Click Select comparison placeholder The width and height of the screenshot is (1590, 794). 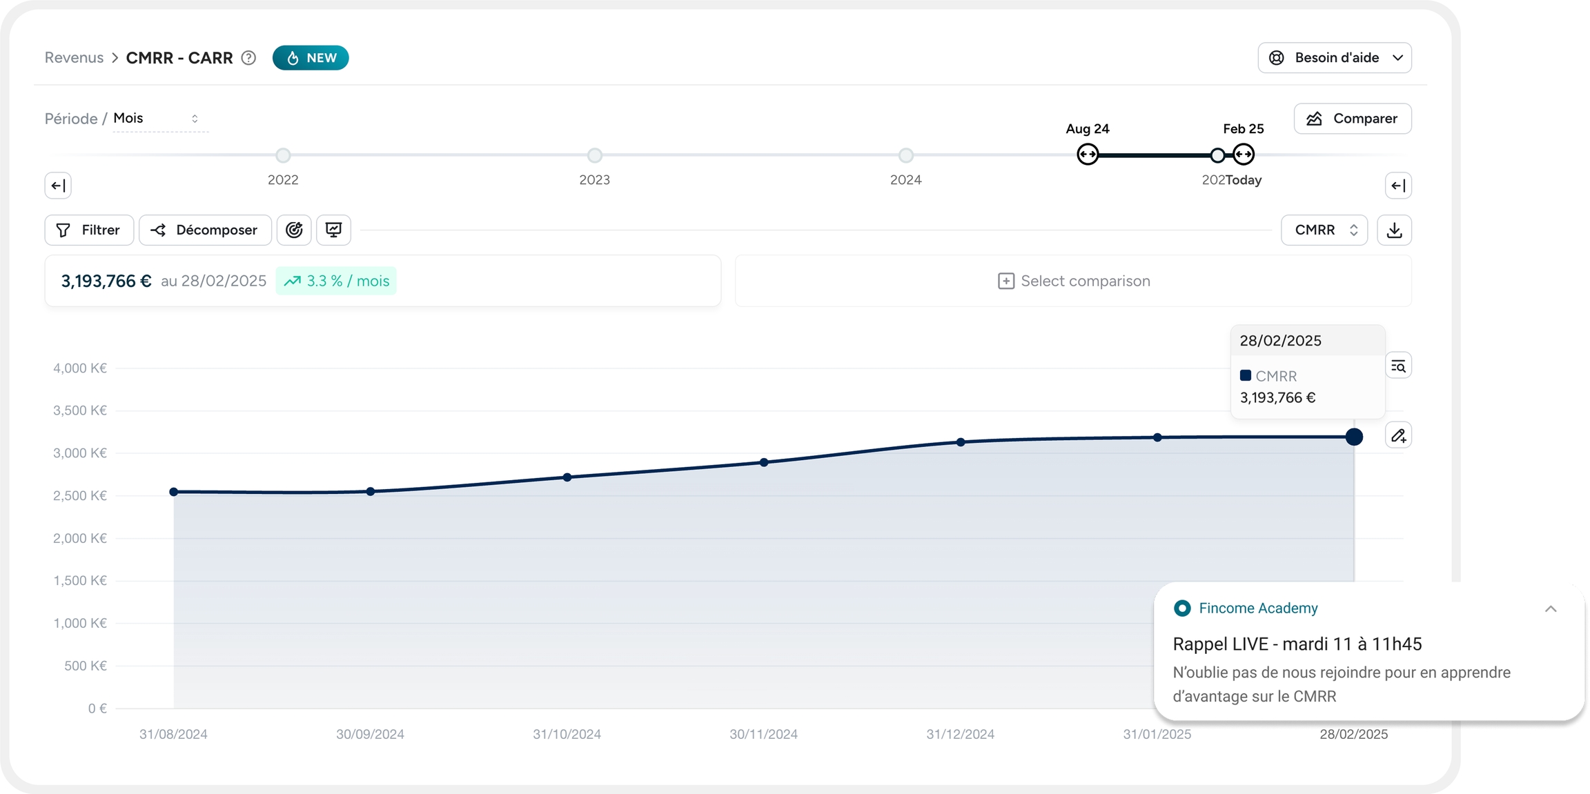pyautogui.click(x=1073, y=281)
